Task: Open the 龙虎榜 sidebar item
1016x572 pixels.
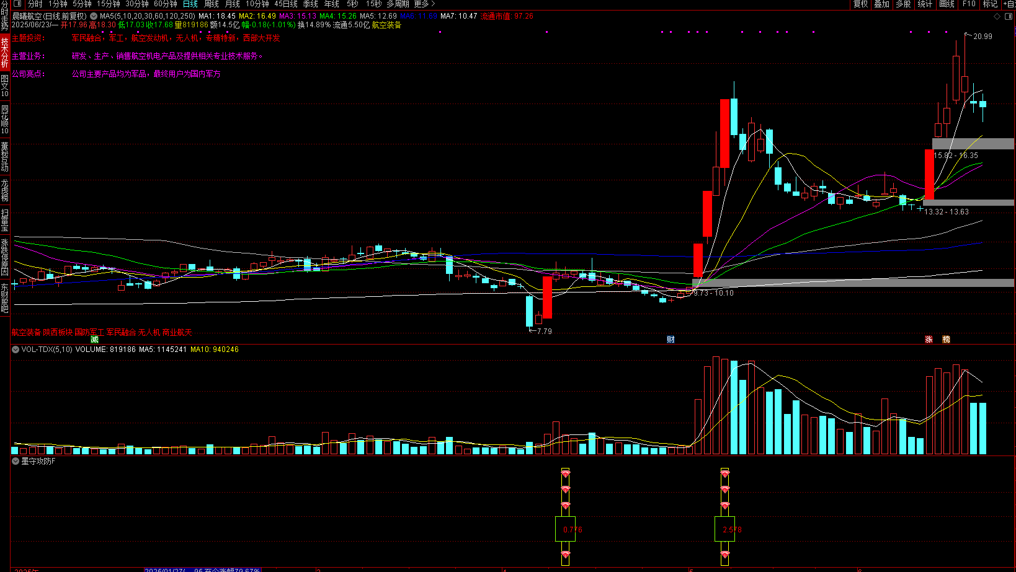Action: 5,190
